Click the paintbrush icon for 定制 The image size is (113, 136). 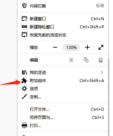coord(24,97)
